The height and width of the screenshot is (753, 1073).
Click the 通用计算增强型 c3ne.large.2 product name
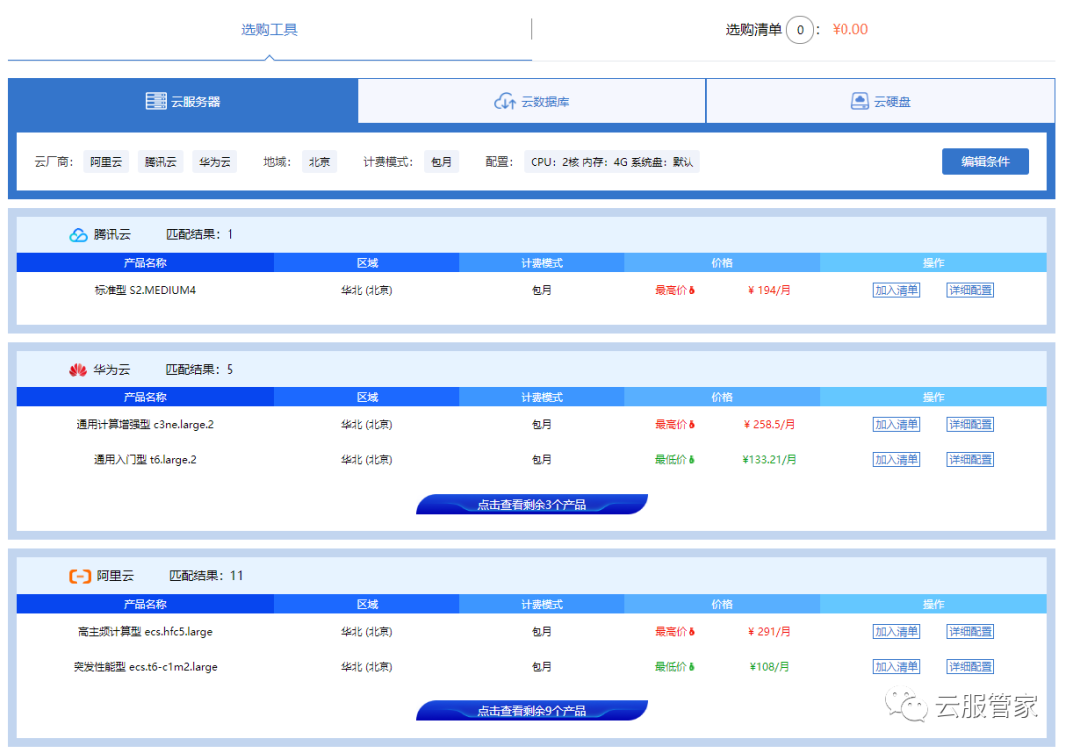(x=145, y=425)
